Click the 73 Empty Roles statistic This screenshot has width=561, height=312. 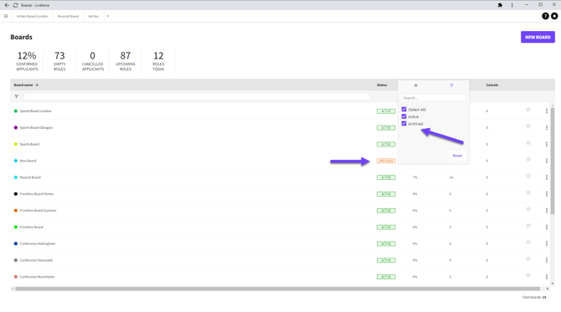(59, 61)
